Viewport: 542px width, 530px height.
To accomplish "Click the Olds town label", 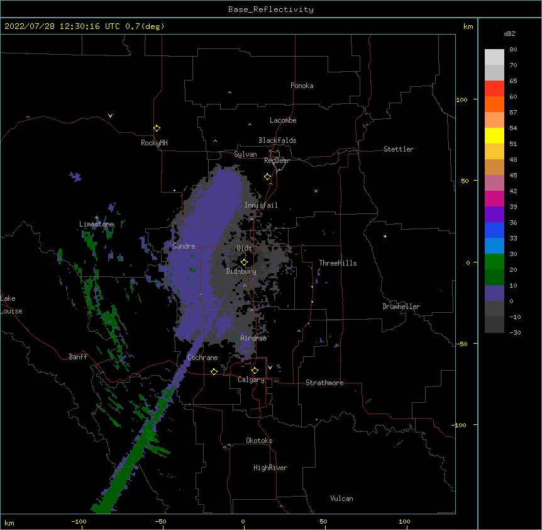I will pos(244,248).
